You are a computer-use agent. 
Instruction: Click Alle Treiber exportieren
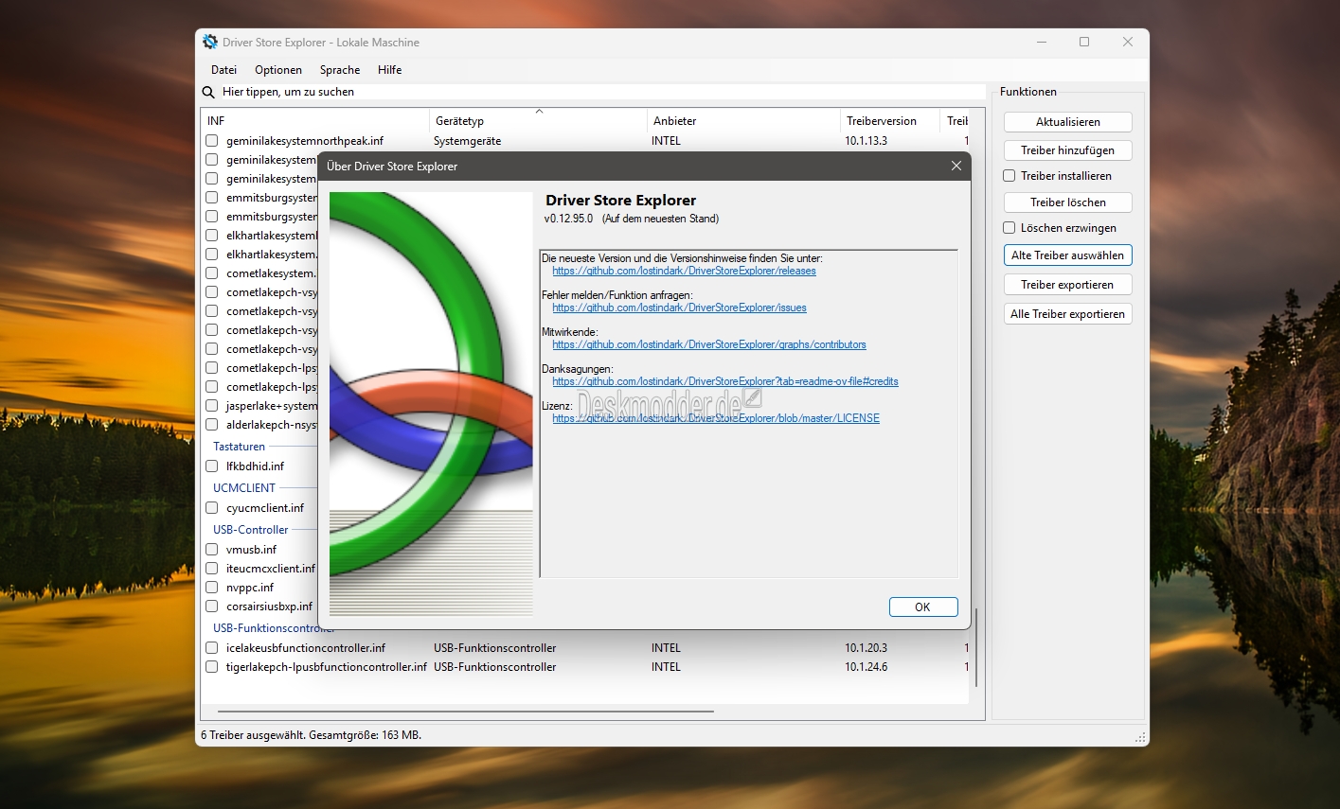[x=1068, y=314]
